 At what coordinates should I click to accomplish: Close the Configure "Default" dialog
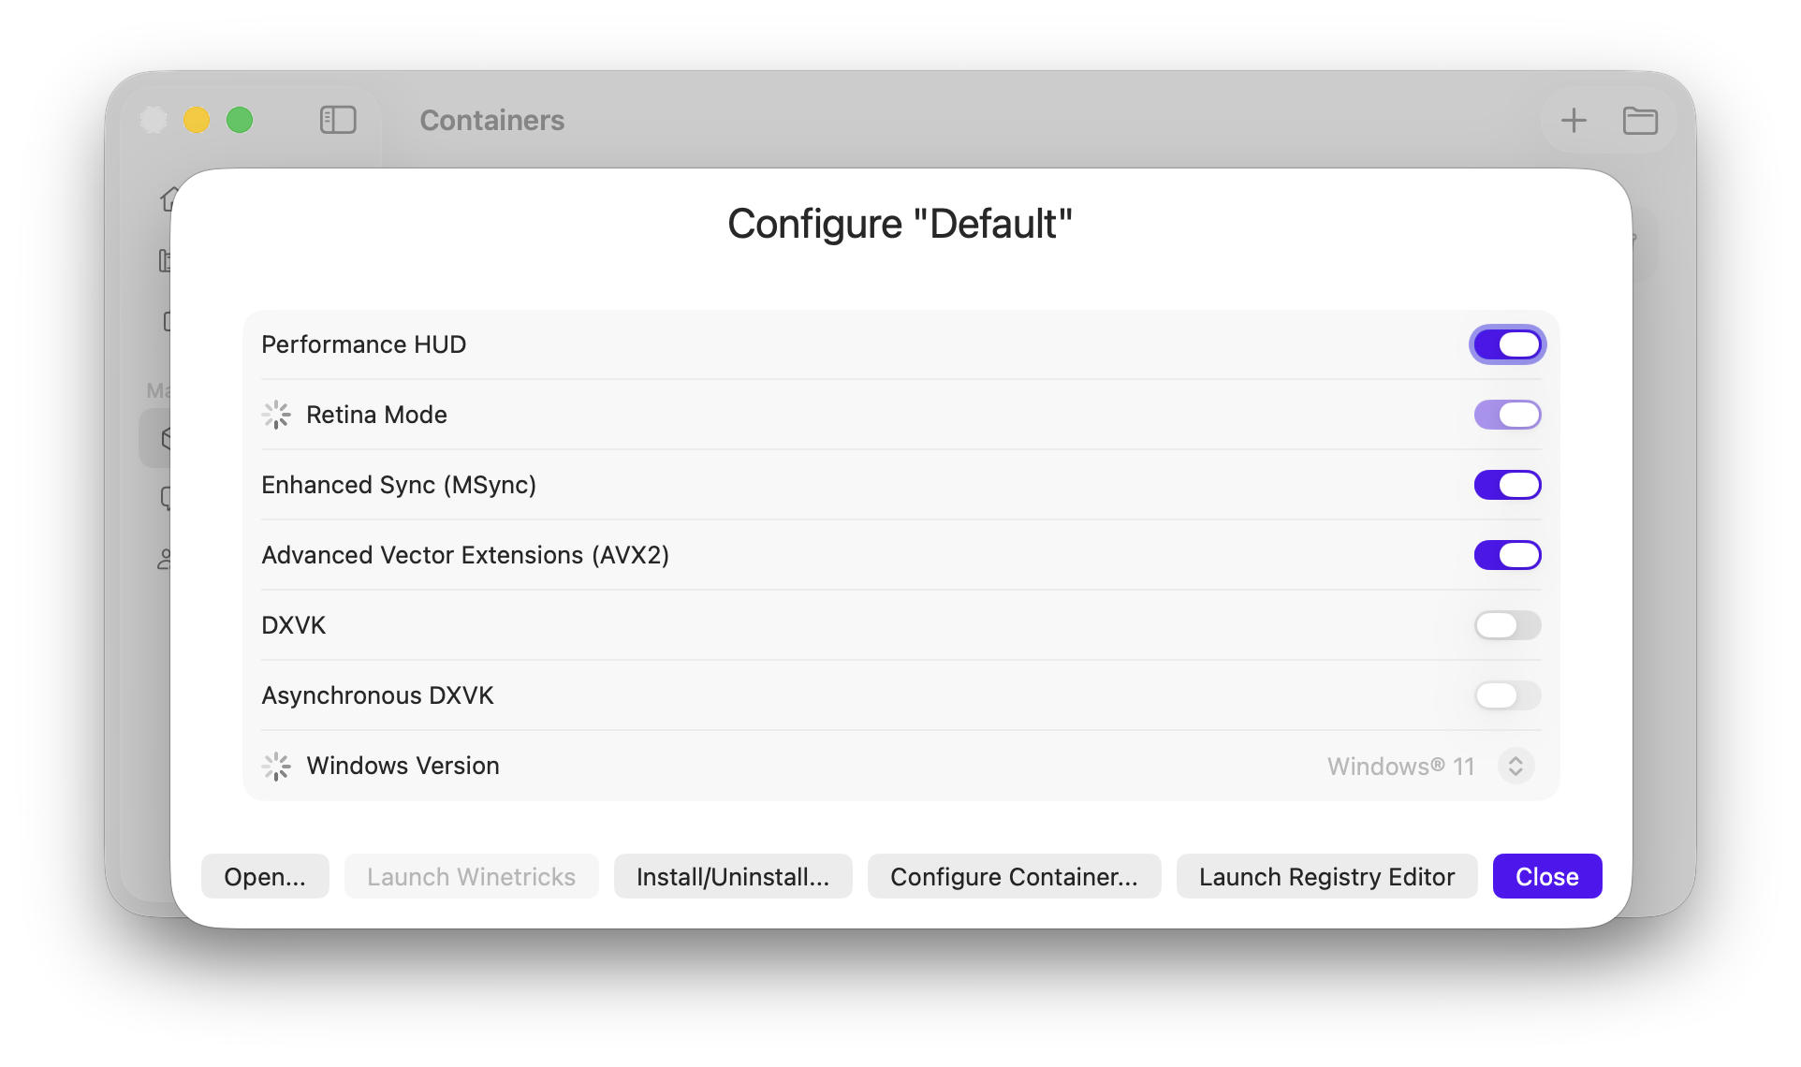pyautogui.click(x=1546, y=876)
